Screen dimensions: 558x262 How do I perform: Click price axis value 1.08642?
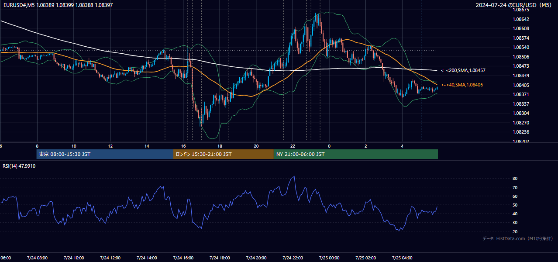[521, 19]
